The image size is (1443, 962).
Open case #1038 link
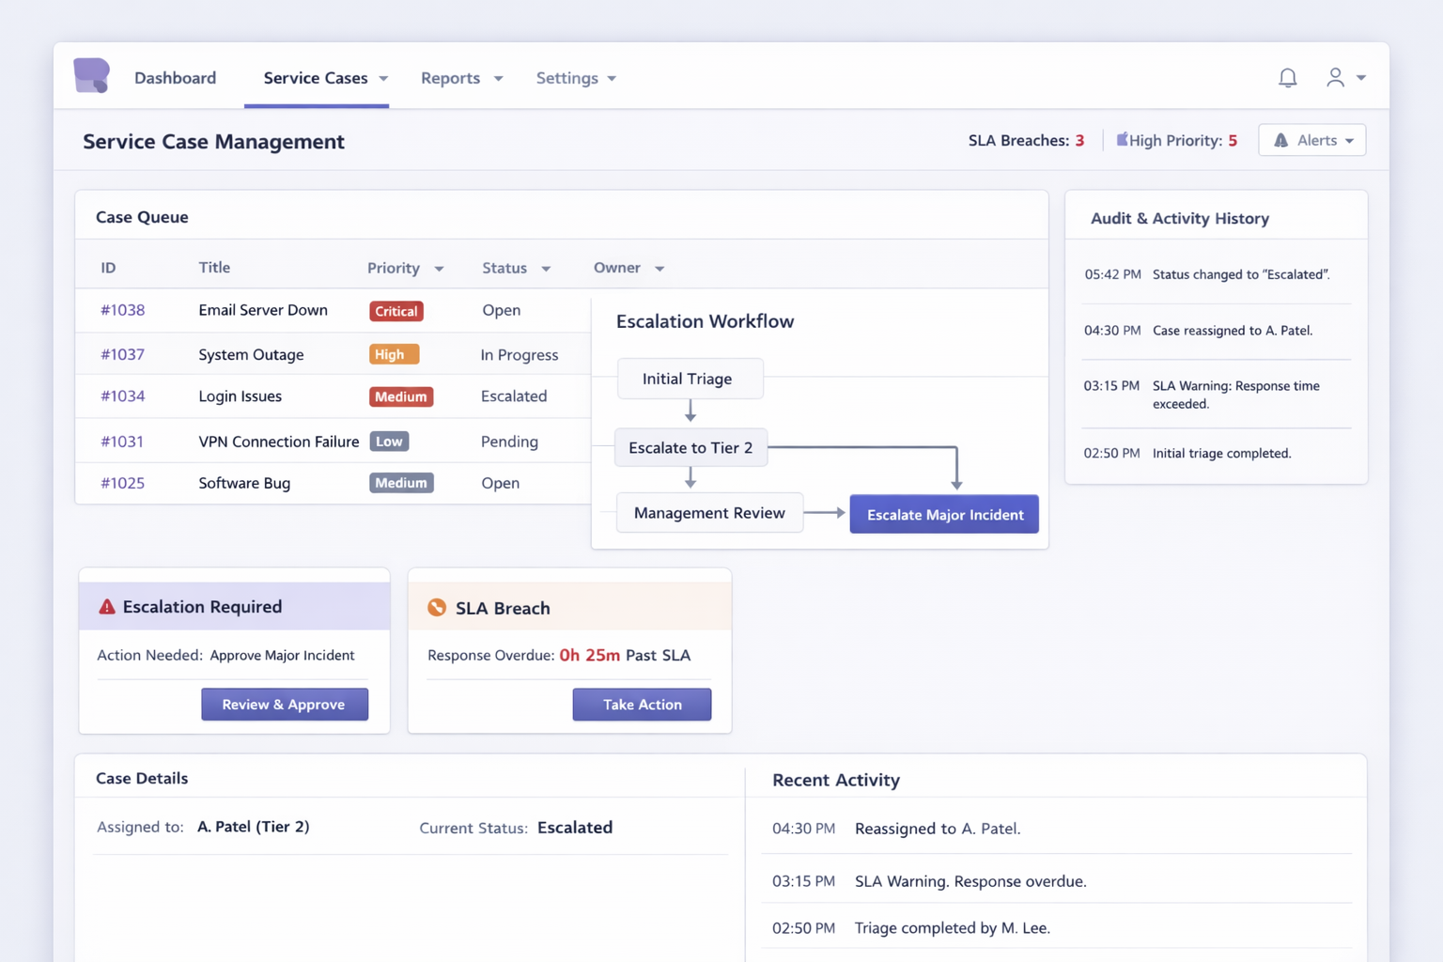123,310
